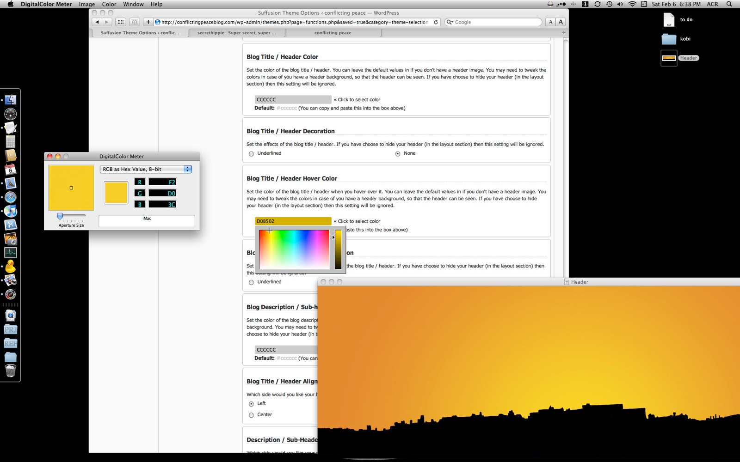
Task: Open Time Machine menu bar icon
Action: 609,4
